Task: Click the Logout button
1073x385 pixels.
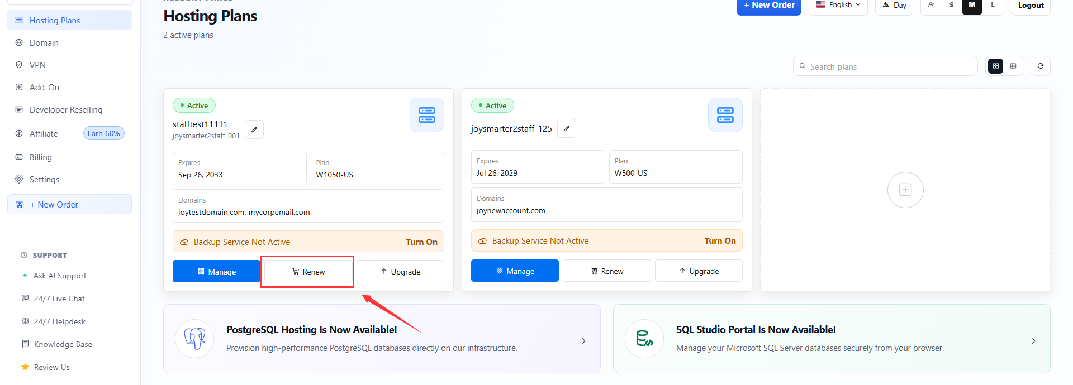Action: coord(1031,6)
